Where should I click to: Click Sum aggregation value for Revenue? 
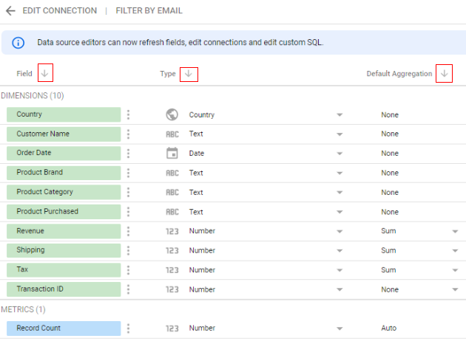coord(388,231)
